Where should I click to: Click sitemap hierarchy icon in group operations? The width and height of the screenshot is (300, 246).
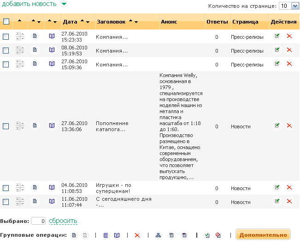point(159,235)
